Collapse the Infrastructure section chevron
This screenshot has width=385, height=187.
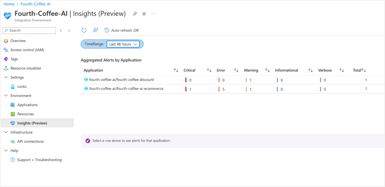point(6,132)
